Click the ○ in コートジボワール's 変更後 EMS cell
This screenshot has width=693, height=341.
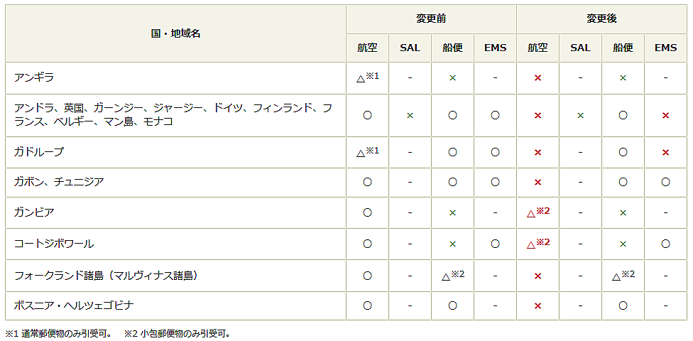665,244
